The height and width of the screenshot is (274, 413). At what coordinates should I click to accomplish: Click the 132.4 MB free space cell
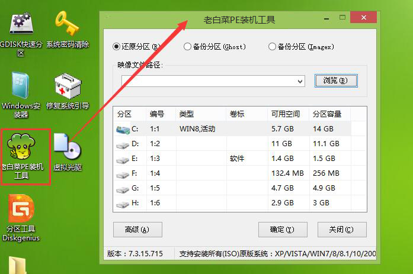[287, 173]
